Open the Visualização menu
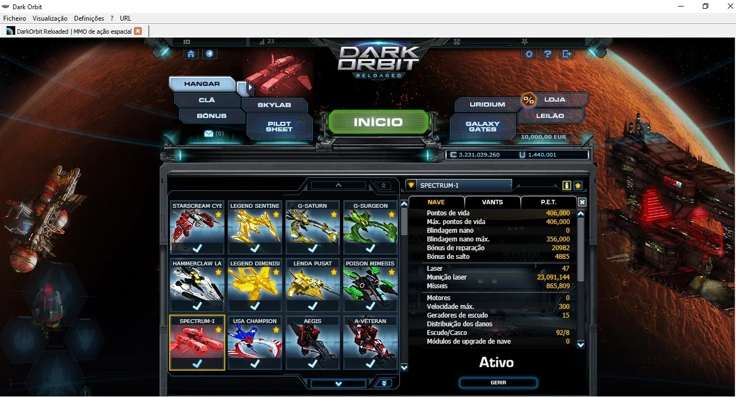736x397 pixels. click(x=50, y=18)
